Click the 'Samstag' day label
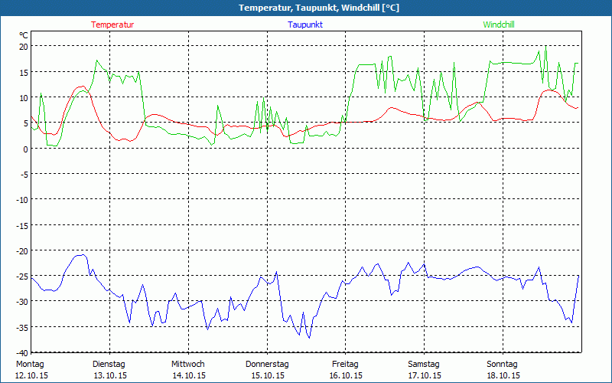Viewport: 612px width, 383px height. click(424, 365)
